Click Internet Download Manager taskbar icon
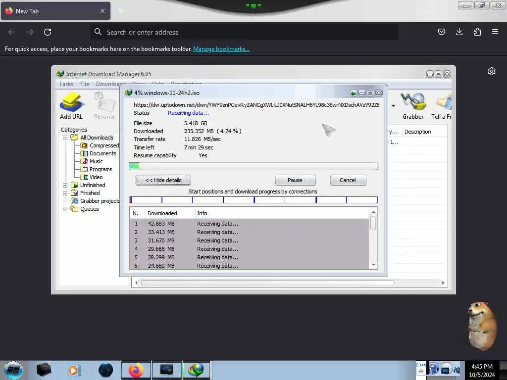The height and width of the screenshot is (380, 507). coord(196,370)
